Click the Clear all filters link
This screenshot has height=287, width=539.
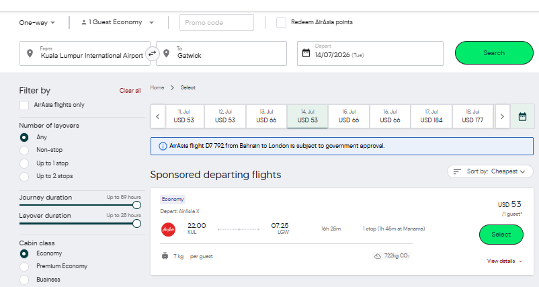point(130,91)
